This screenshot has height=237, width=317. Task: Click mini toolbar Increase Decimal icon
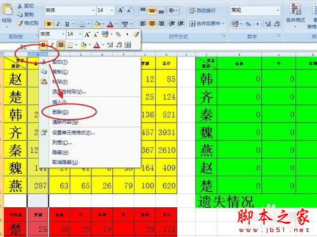pyautogui.click(x=110, y=45)
